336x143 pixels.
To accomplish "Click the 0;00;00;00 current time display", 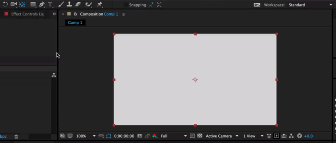I will [124, 136].
